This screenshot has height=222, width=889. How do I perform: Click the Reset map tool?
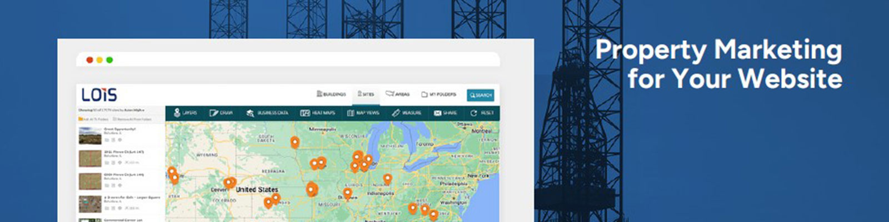coord(482,113)
